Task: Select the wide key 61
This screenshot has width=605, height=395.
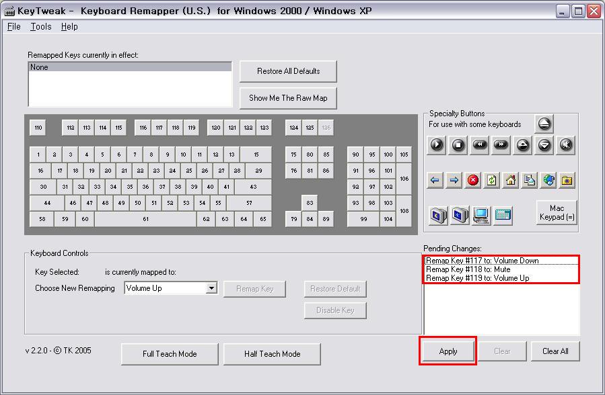Action: coord(145,219)
